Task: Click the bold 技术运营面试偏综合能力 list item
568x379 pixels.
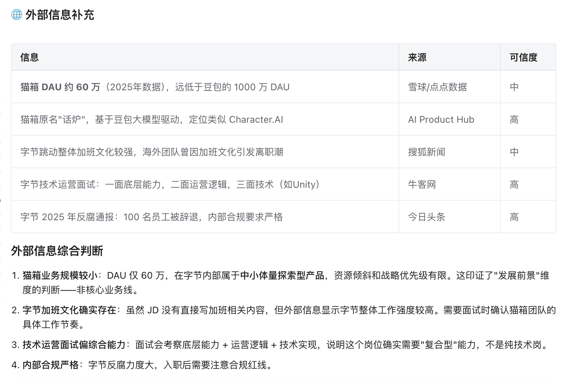Action: click(74, 345)
